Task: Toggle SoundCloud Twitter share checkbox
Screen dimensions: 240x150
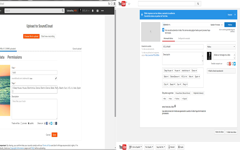Action: click(x=49, y=123)
